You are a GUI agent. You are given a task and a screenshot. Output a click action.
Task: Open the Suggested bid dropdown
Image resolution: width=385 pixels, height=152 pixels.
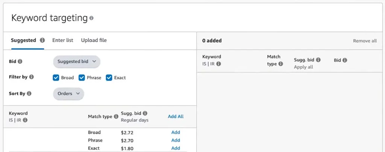[x=77, y=61]
